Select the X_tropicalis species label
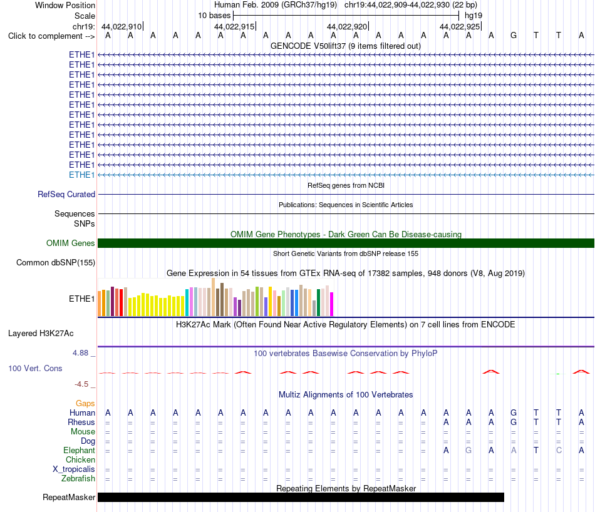 click(x=74, y=469)
